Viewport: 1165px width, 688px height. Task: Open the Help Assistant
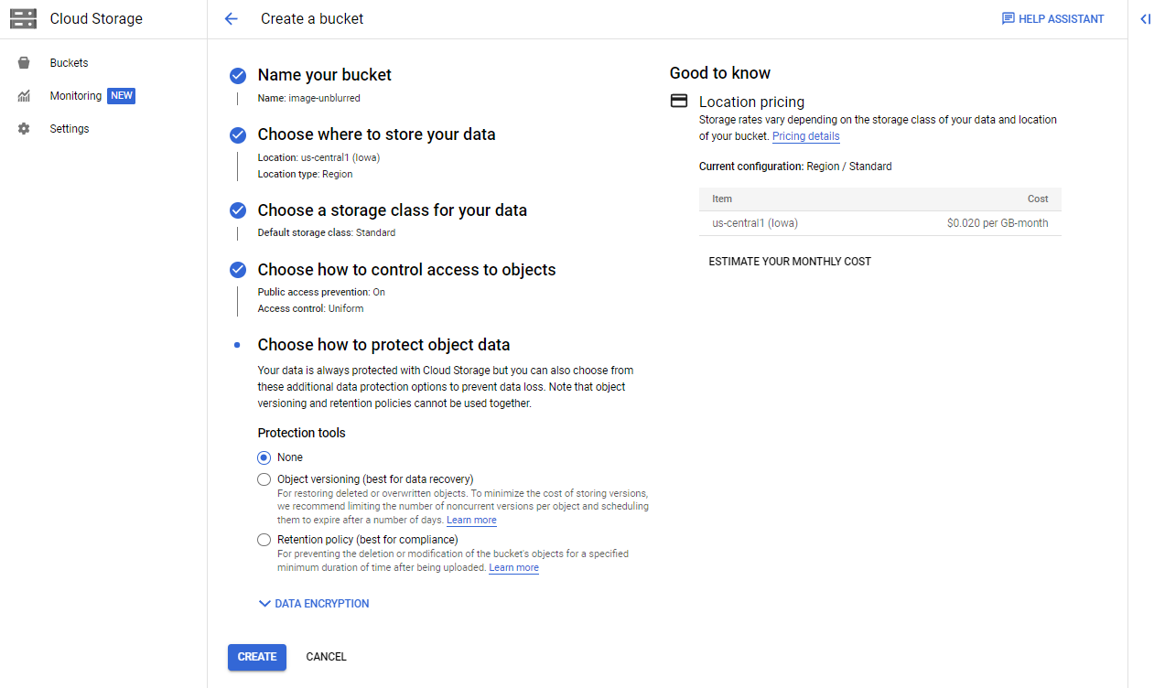(1052, 18)
